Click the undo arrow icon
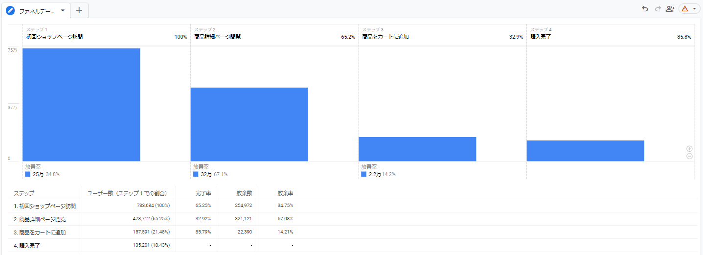Screen dimensions: 703x255 coord(645,9)
